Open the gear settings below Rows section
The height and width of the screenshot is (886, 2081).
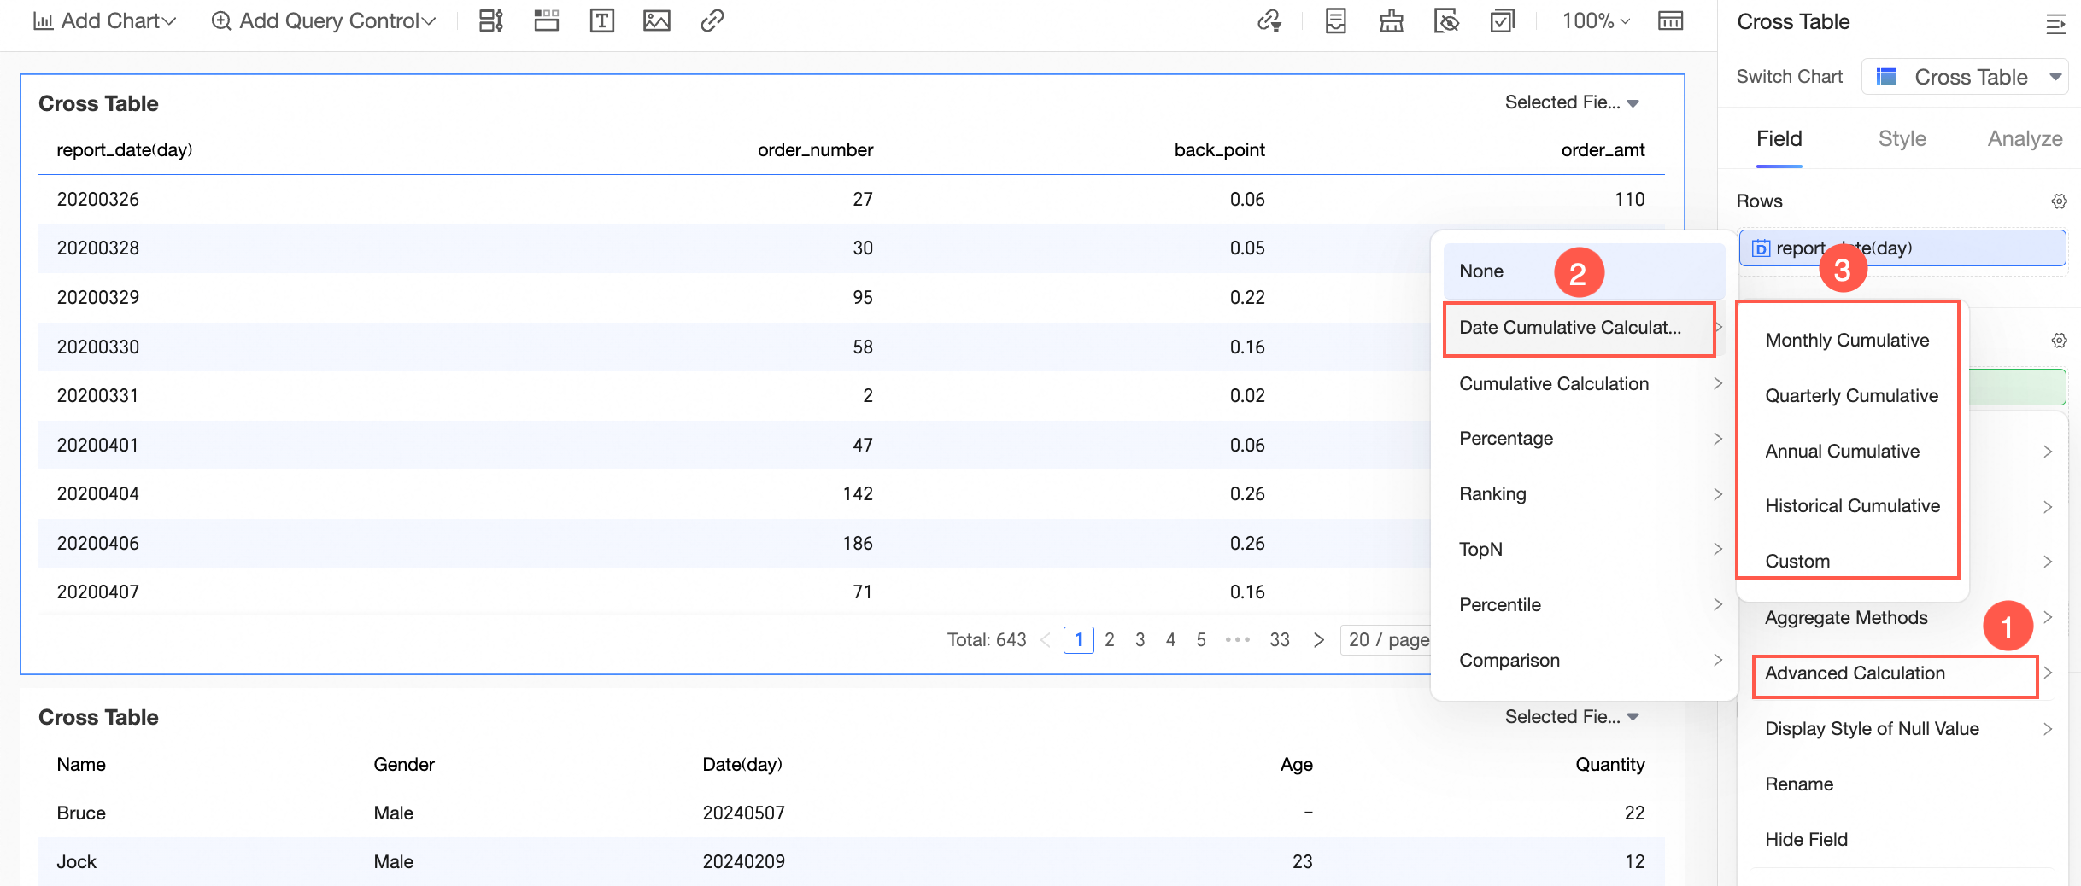click(x=2060, y=341)
